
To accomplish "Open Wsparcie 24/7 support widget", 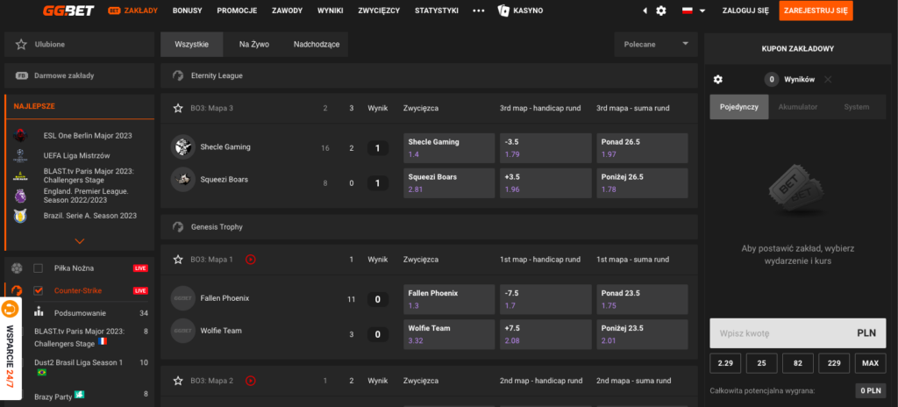I will coord(11,348).
